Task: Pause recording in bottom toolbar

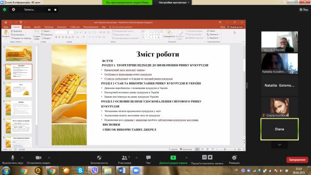Action: click(204, 157)
